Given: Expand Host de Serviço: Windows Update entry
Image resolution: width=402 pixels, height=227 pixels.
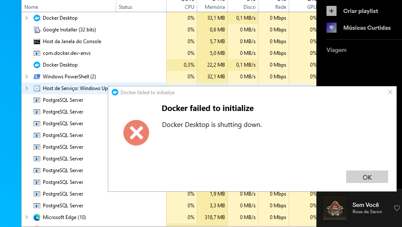Looking at the screenshot, I should click(x=27, y=88).
